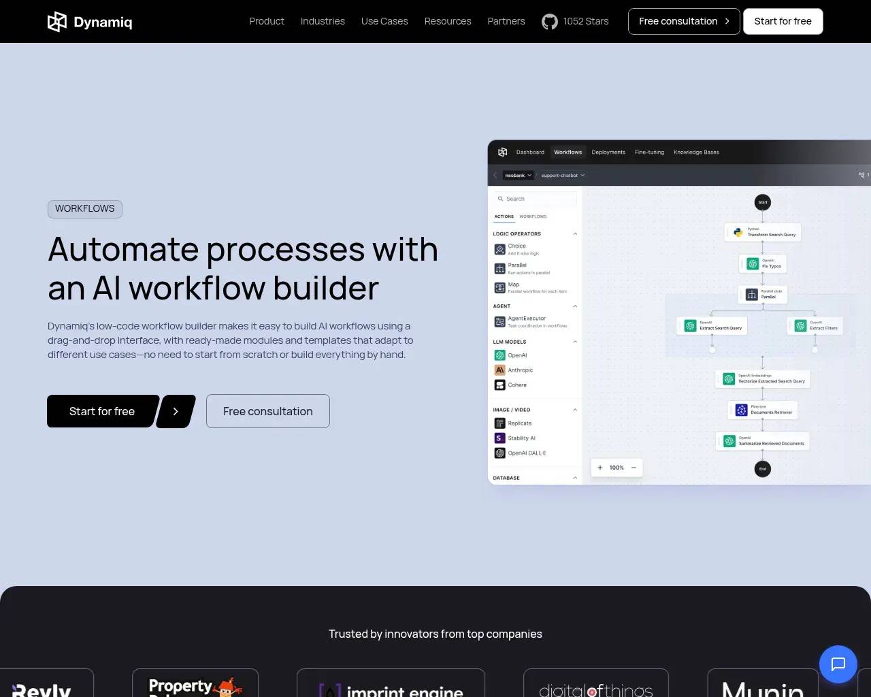Click the back chevron left of neobank
Viewport: 871px width, 697px height.
[x=495, y=176]
